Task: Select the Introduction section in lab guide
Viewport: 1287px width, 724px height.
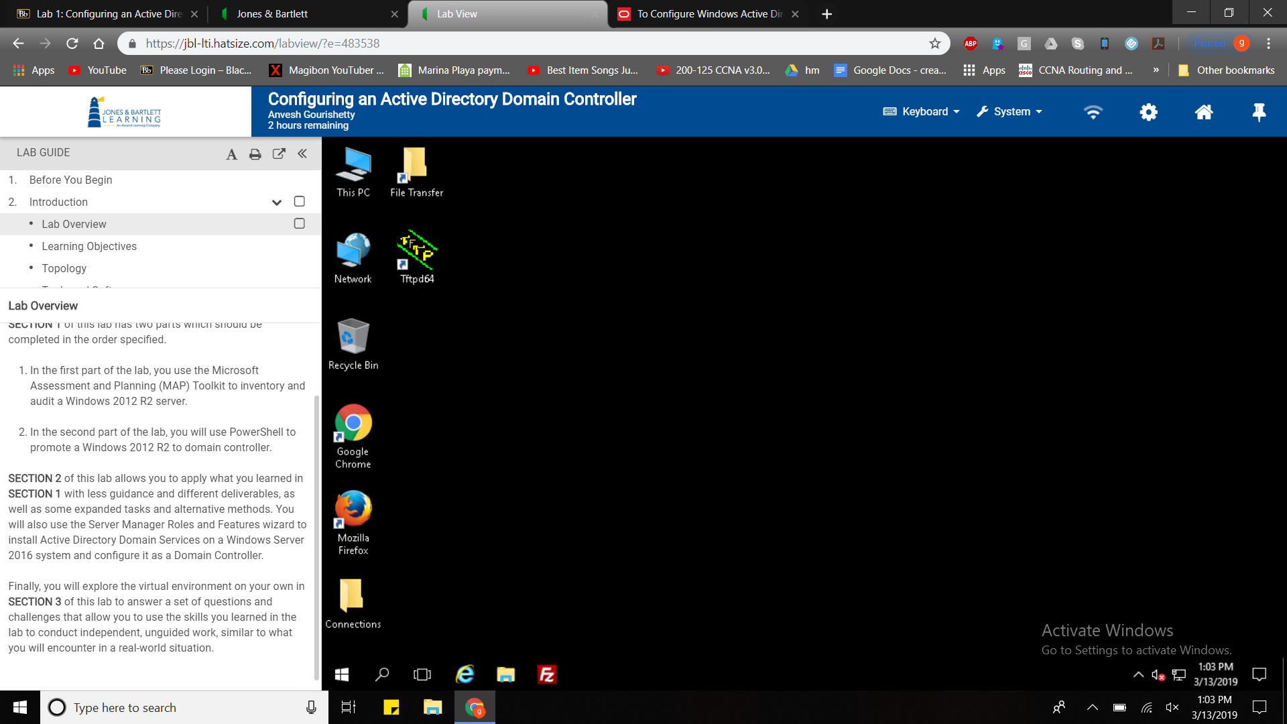Action: point(58,202)
